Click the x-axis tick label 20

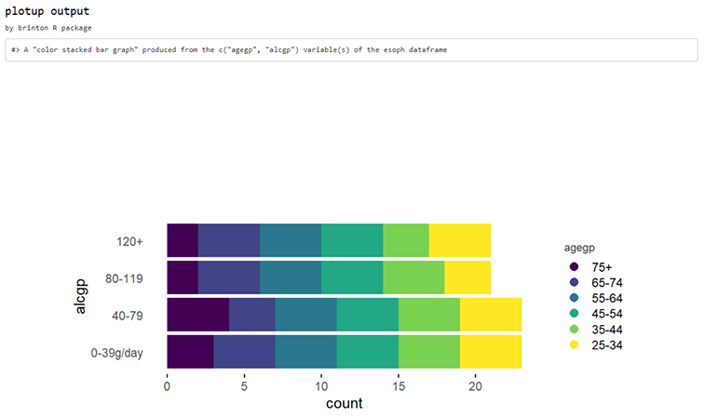click(x=476, y=386)
